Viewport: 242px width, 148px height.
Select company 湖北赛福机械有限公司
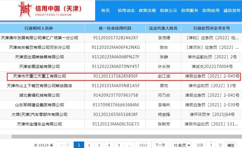[40, 95]
